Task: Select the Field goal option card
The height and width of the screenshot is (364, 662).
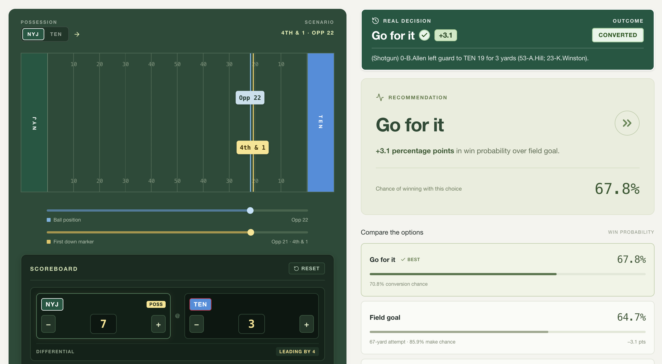Action: tap(507, 328)
